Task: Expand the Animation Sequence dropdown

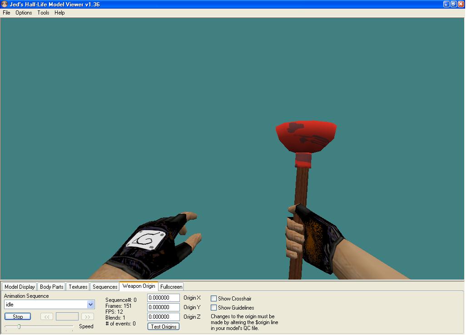Action: (91, 305)
